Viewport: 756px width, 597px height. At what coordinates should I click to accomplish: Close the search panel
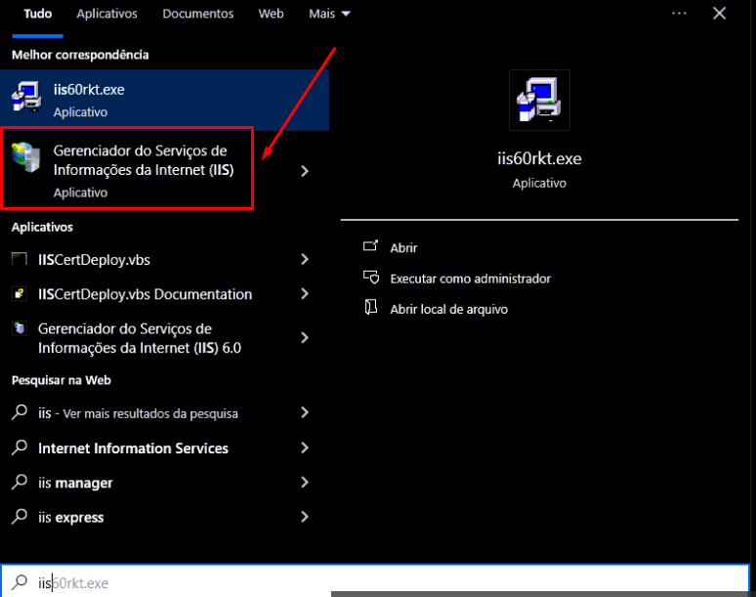click(x=719, y=14)
